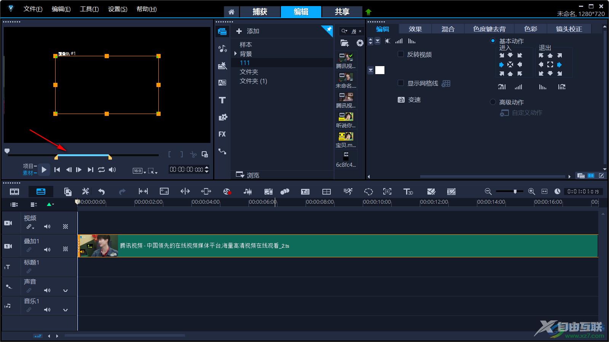The width and height of the screenshot is (609, 342).
Task: Click the timeline zoom slider handle
Action: (x=515, y=192)
